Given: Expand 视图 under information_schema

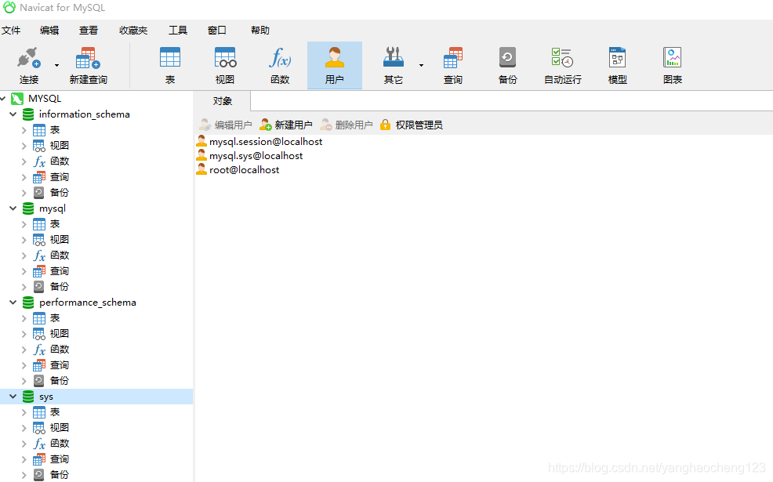Looking at the screenshot, I should tap(24, 146).
